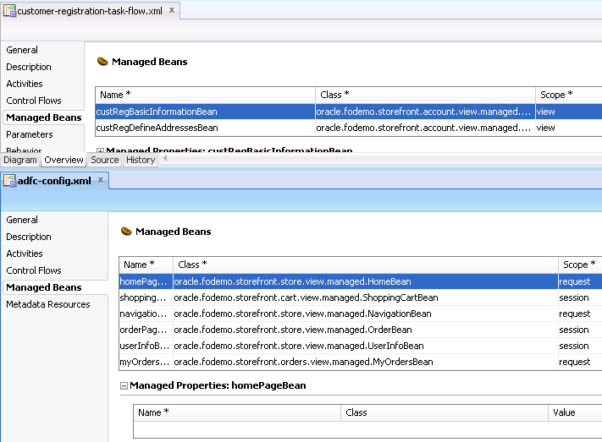Click the HomeBean class cell
Image resolution: width=602 pixels, height=442 pixels.
(x=366, y=281)
